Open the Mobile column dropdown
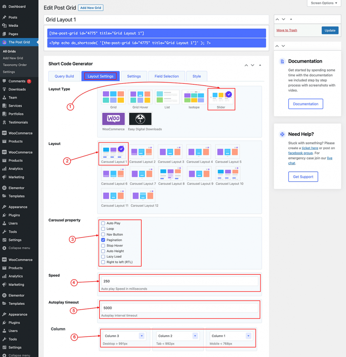346x357 pixels. click(231, 336)
